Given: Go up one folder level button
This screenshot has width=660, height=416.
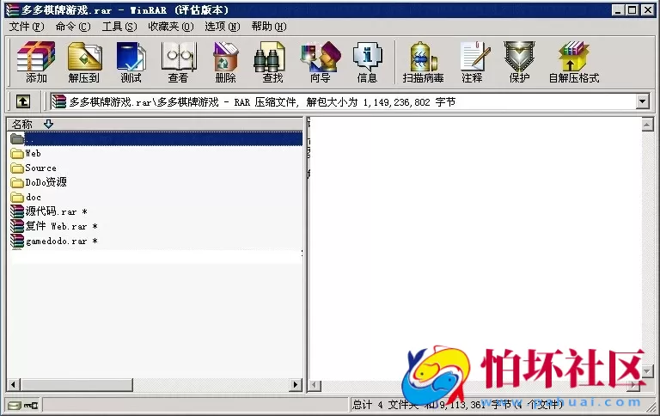Looking at the screenshot, I should click(23, 101).
